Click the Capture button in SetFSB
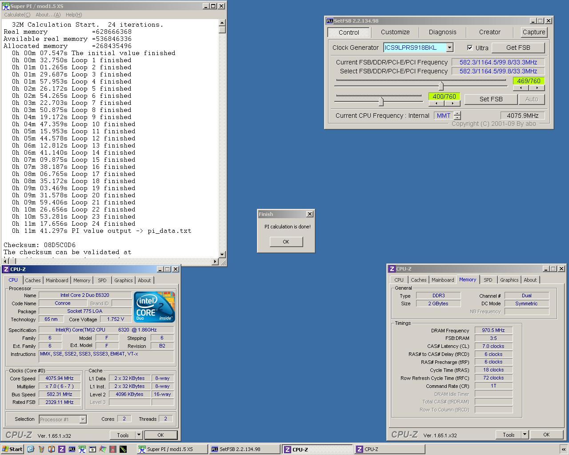 [534, 32]
